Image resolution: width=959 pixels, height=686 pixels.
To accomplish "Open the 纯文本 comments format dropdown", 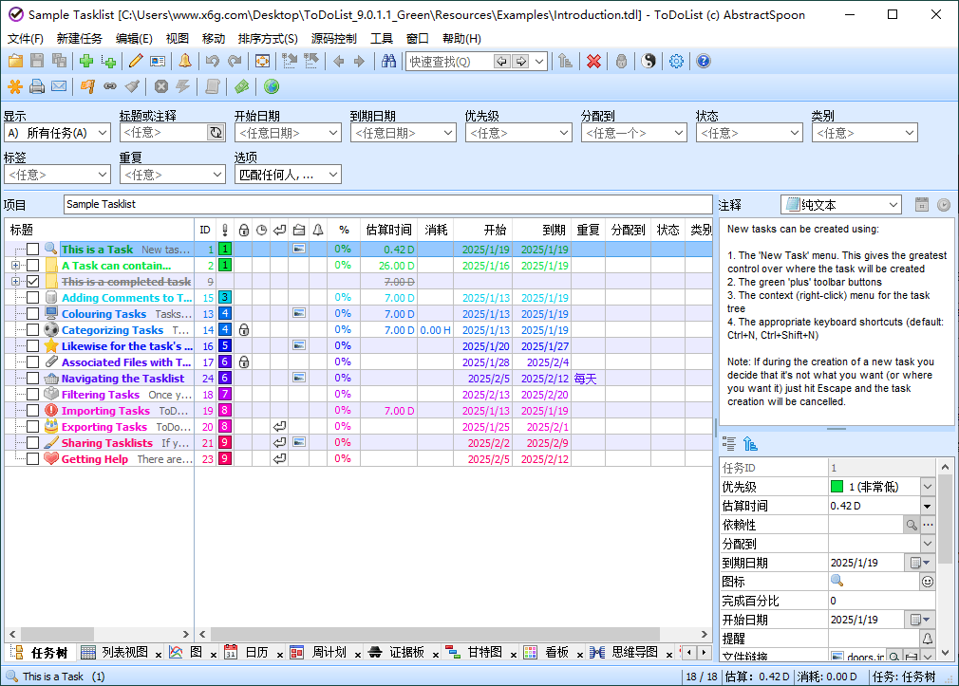I will pyautogui.click(x=893, y=204).
